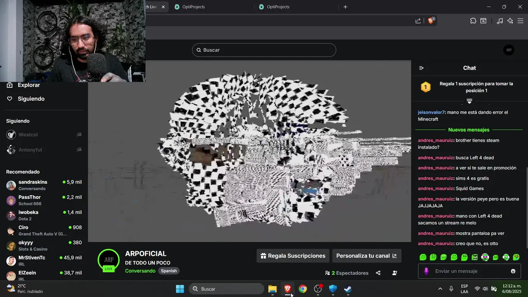Click the ESP LAA input language indicator

tap(464, 289)
